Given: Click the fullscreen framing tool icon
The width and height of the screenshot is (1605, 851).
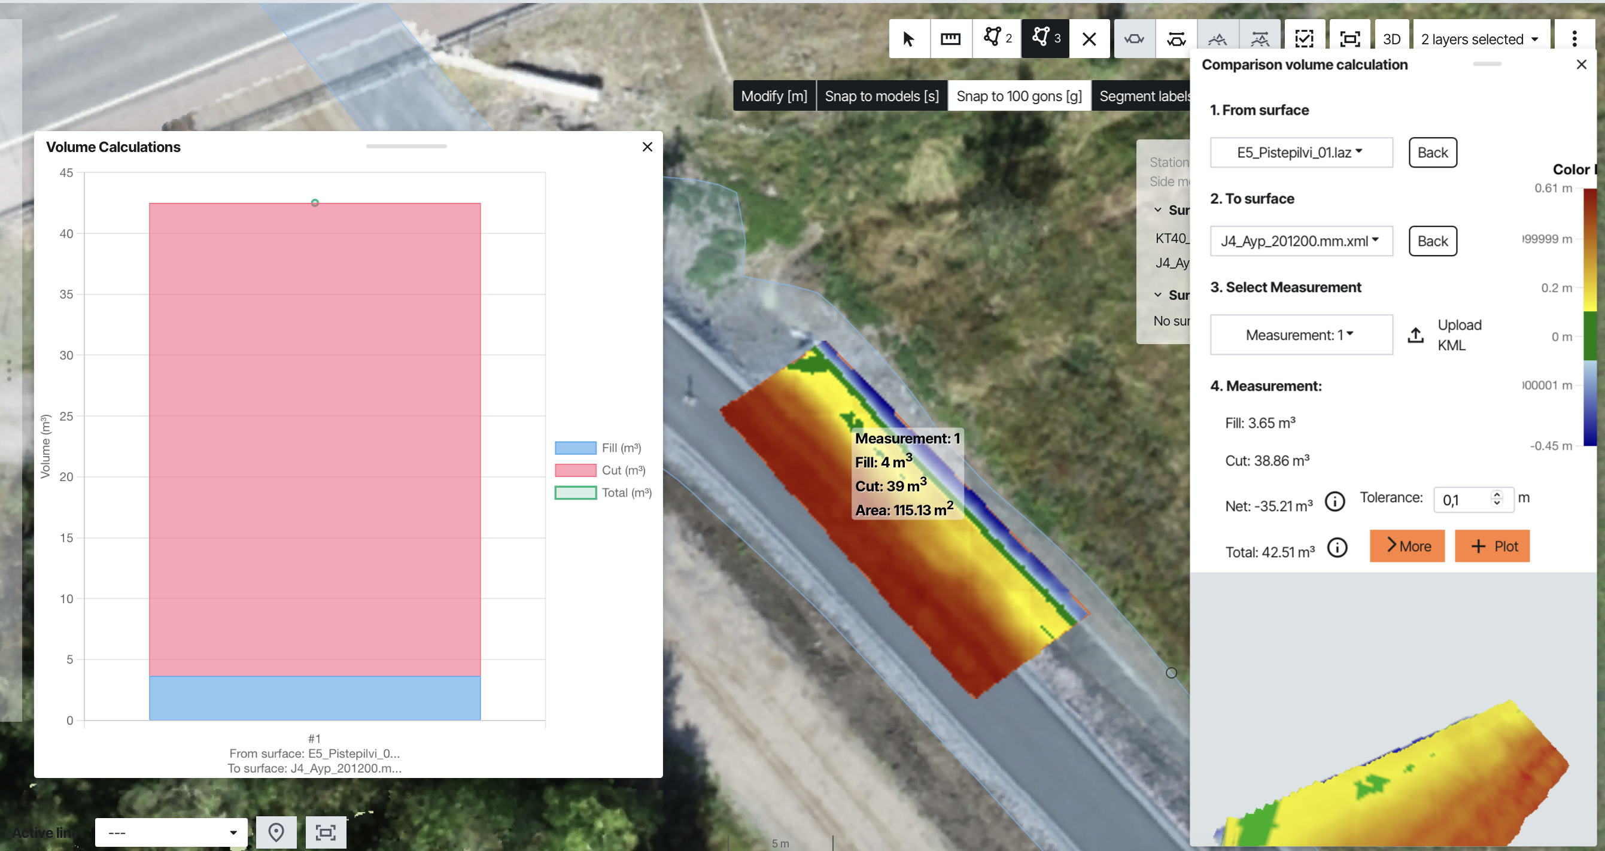Looking at the screenshot, I should click(1349, 38).
